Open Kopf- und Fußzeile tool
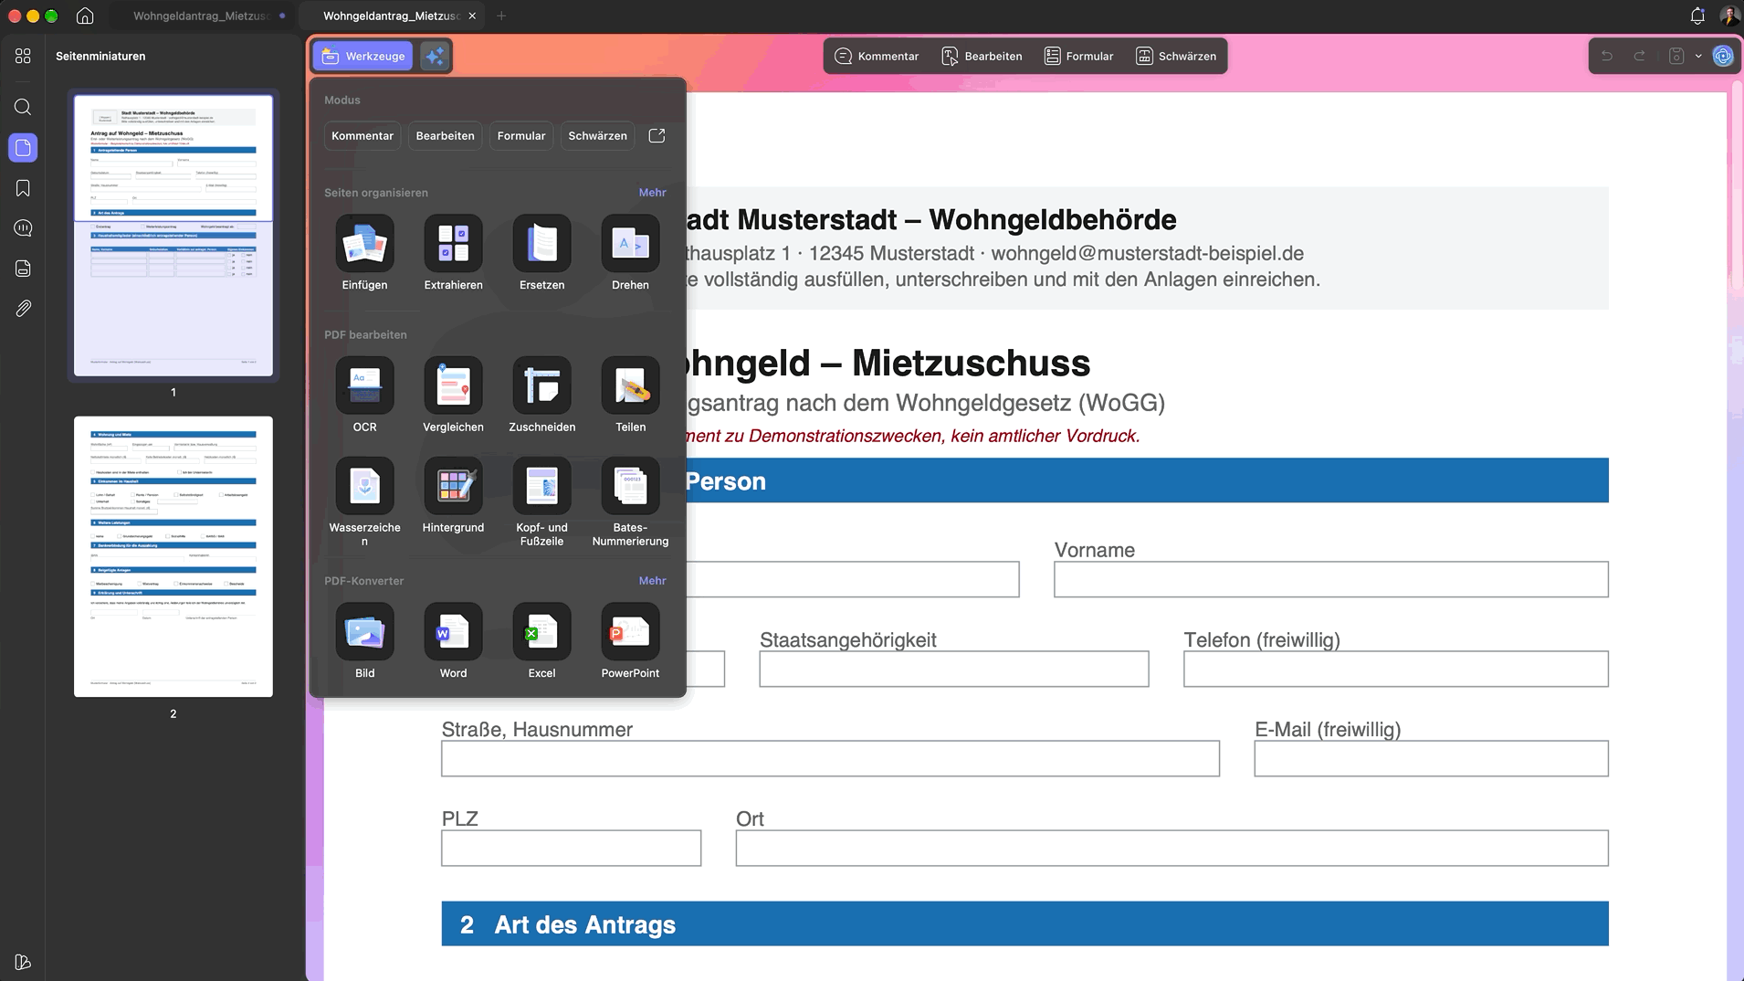Screen dimensions: 1744x981 [541, 501]
